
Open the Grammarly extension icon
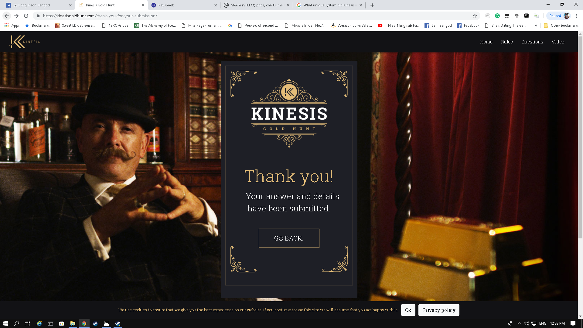(497, 16)
